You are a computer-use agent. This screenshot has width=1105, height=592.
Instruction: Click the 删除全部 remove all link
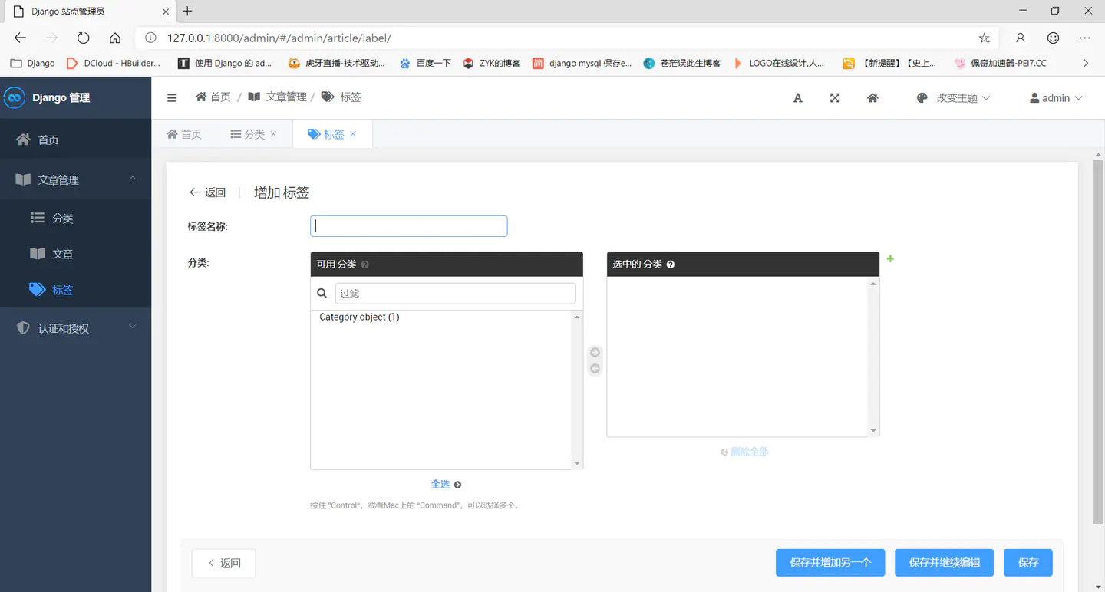click(744, 452)
